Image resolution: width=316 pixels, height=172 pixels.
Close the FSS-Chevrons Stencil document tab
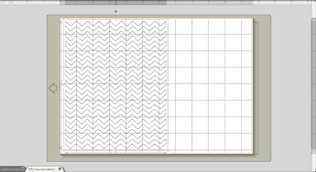point(60,169)
